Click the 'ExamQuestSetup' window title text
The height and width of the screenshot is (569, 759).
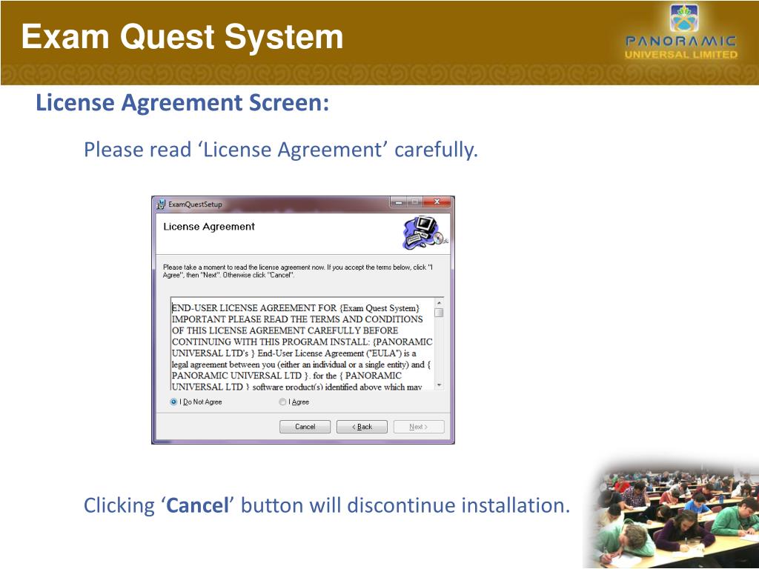pos(195,204)
